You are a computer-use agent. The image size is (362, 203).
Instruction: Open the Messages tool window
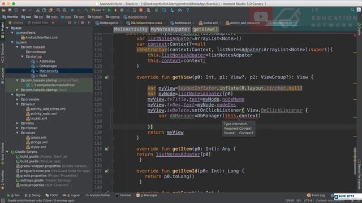tap(147, 196)
